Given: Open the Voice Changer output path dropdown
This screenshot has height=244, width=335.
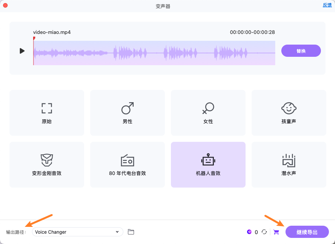Looking at the screenshot, I should [x=77, y=232].
